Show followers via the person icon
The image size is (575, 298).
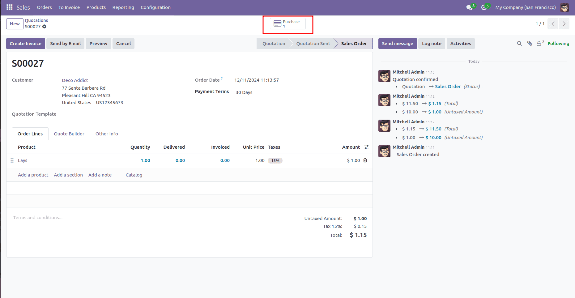point(539,43)
